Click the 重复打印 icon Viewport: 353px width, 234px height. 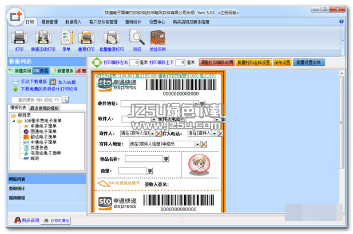86,37
